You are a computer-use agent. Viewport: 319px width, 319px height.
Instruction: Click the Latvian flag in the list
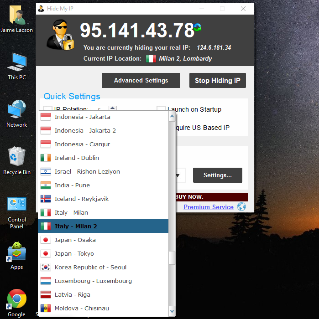click(46, 294)
